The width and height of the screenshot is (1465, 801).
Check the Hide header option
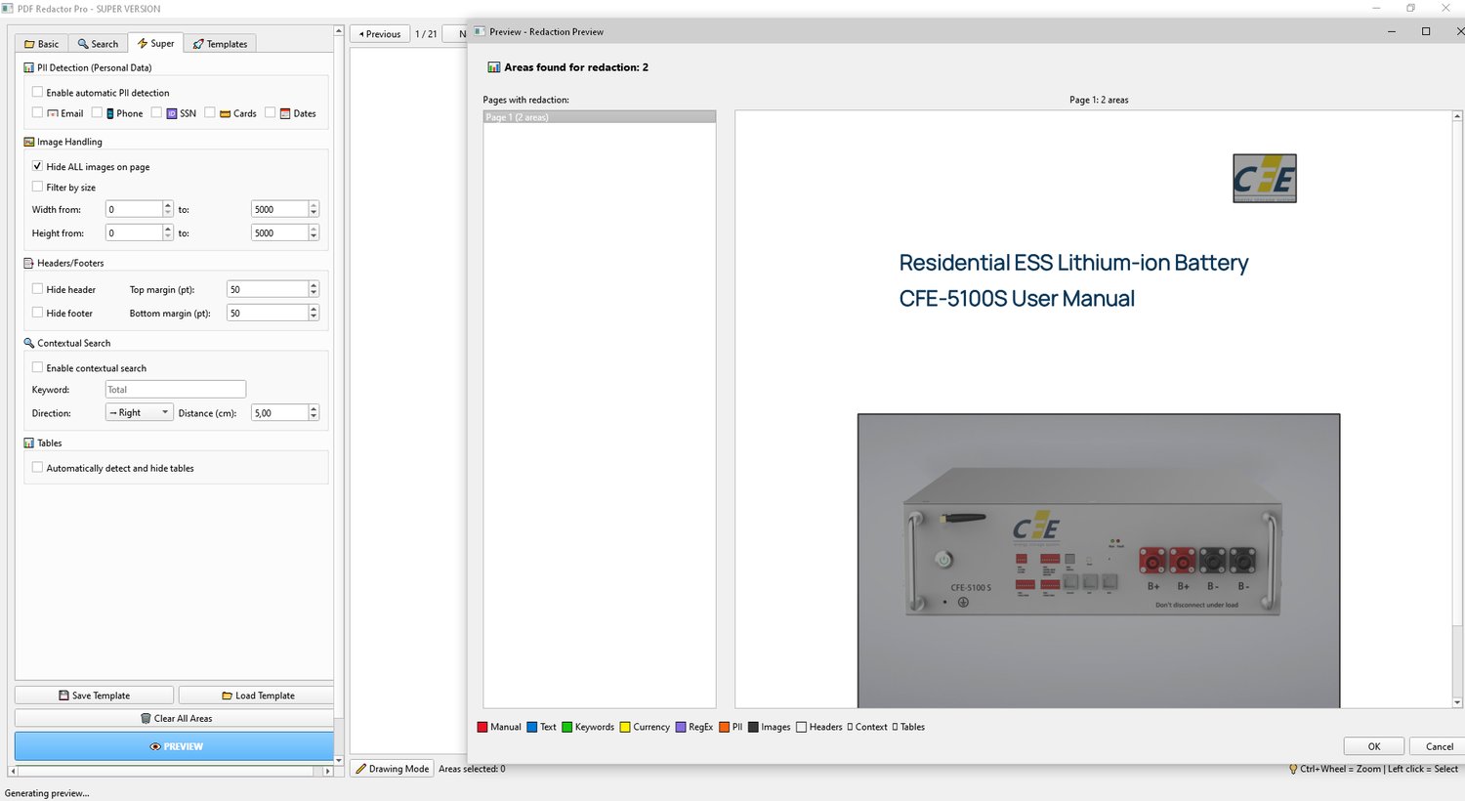coord(37,289)
